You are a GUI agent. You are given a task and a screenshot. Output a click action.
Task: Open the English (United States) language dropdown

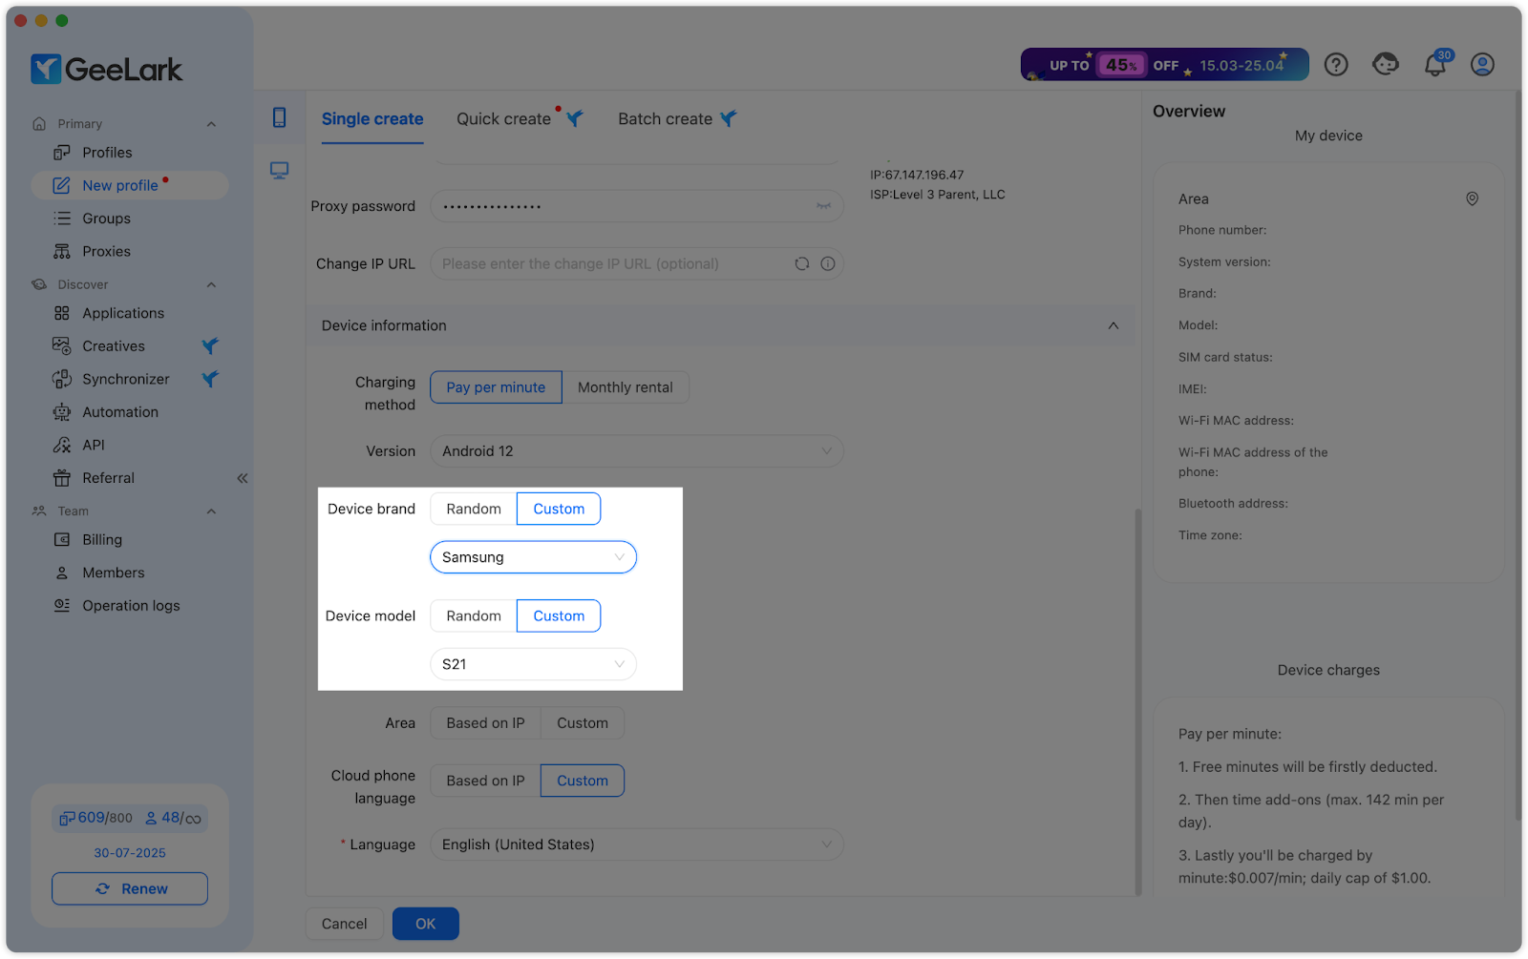(637, 844)
